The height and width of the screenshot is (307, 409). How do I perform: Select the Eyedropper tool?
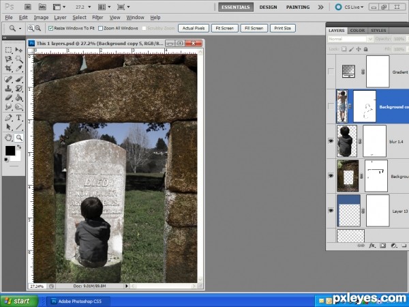[x=19, y=68]
